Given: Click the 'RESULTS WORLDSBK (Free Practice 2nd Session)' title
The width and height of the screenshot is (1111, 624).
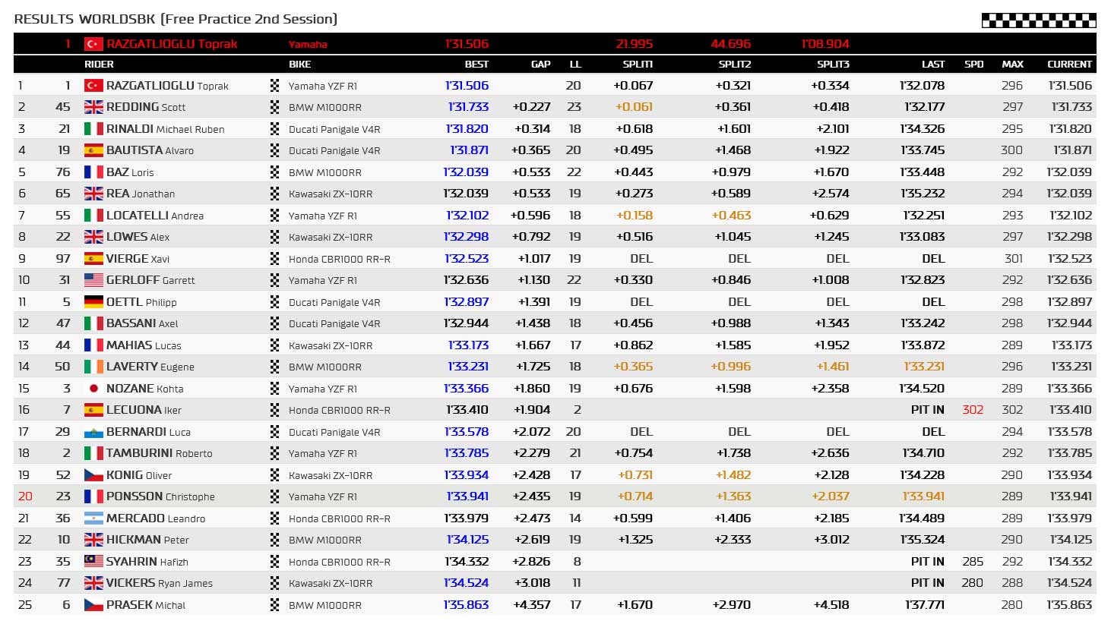Looking at the screenshot, I should point(176,19).
